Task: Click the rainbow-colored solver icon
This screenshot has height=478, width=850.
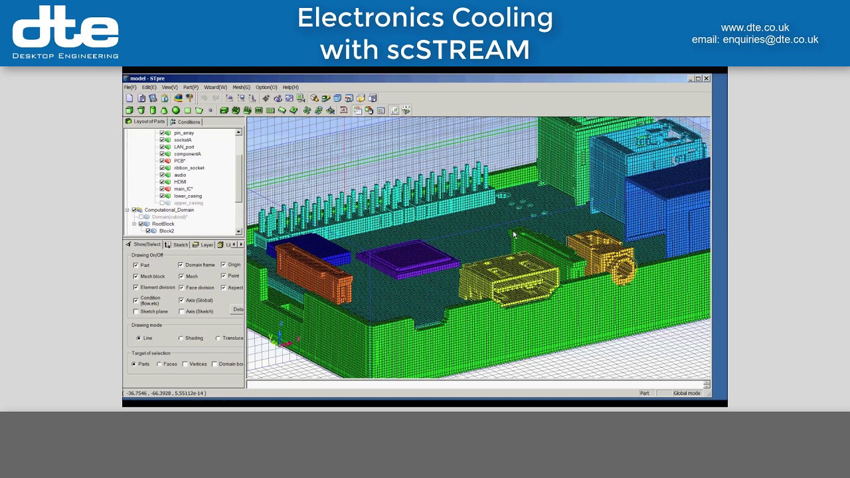Action: 179,98
